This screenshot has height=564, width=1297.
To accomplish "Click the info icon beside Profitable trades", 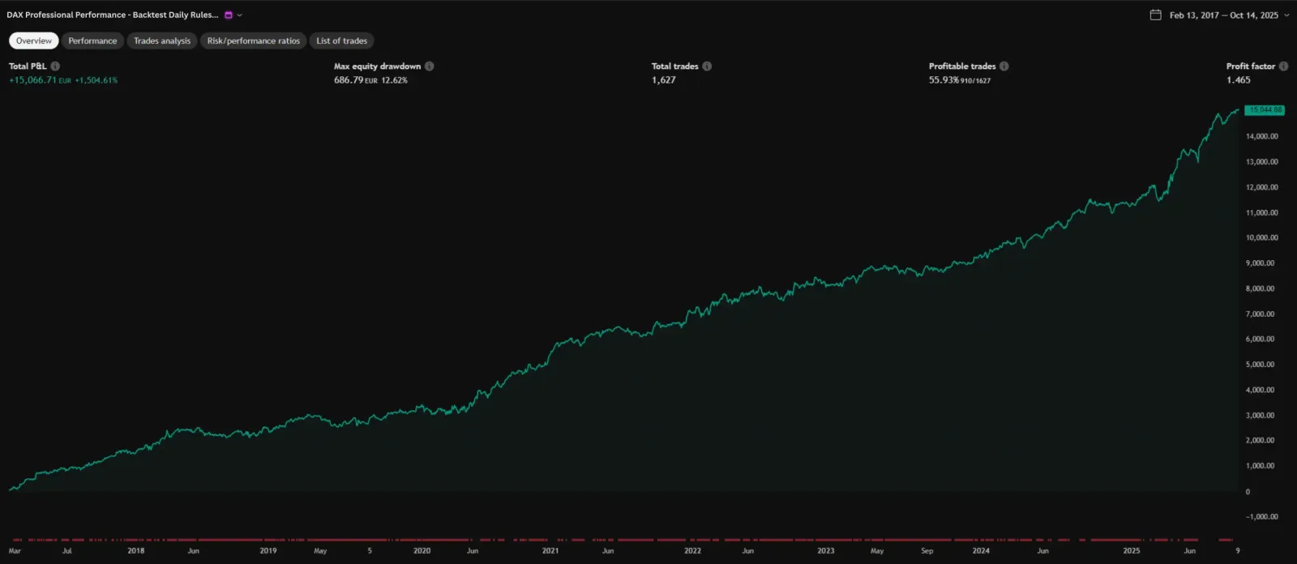I will coord(1004,66).
